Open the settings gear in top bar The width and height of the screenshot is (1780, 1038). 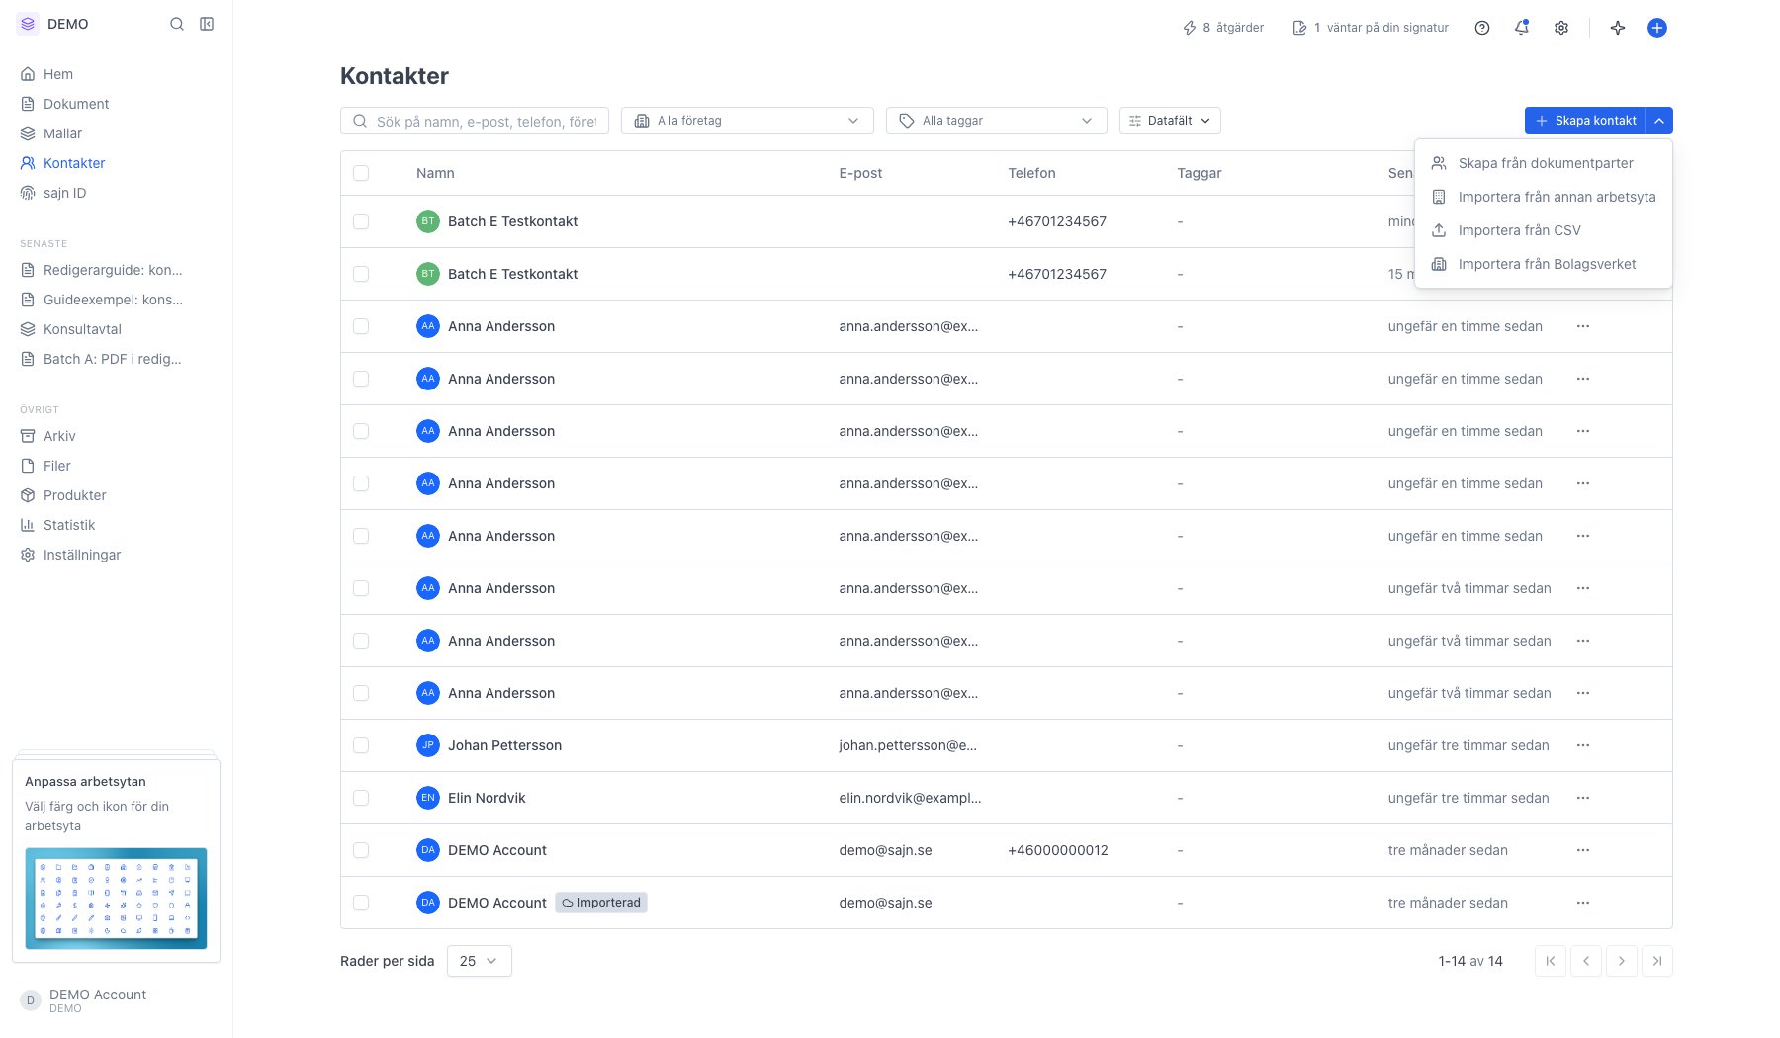(1561, 28)
